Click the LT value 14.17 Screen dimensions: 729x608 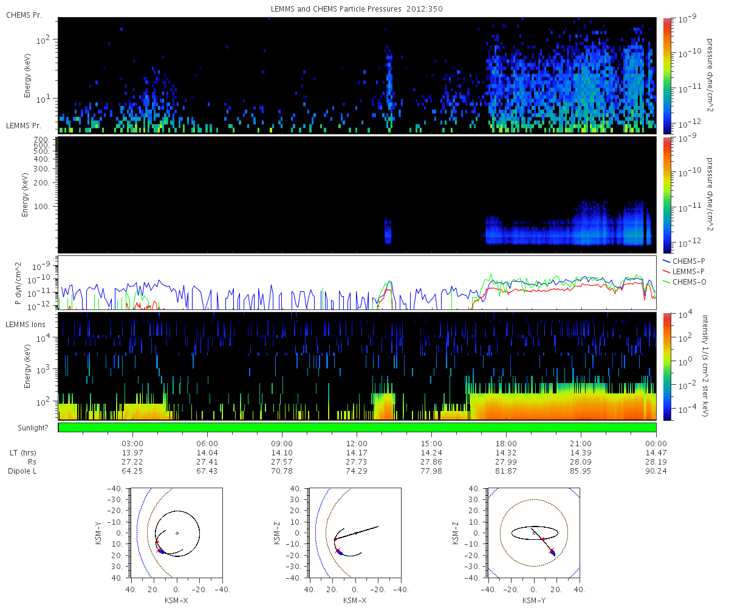357,453
